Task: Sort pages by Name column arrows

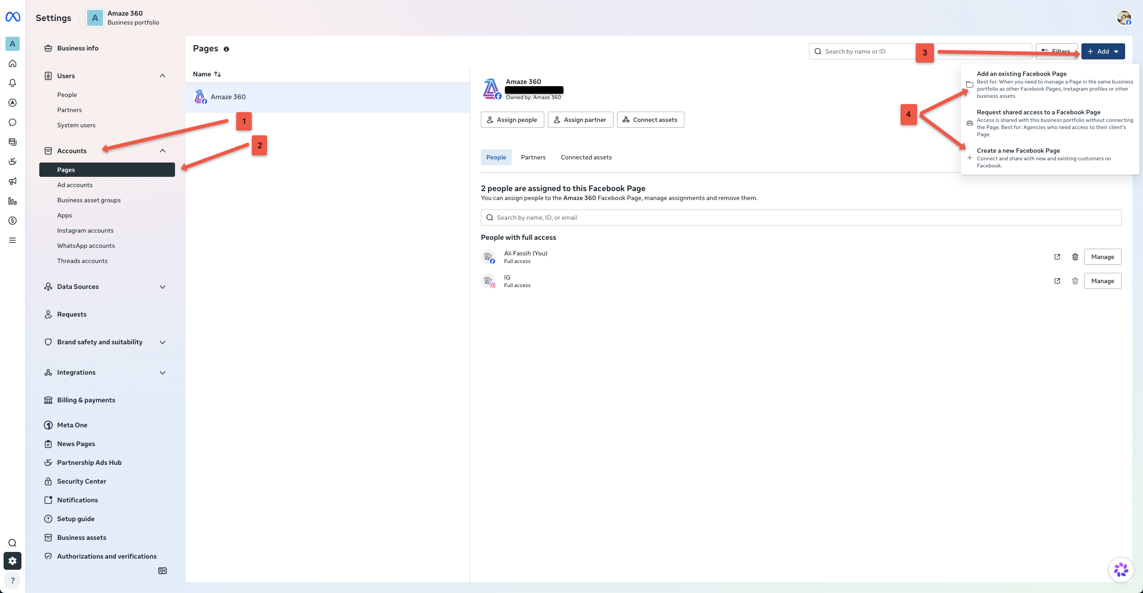Action: point(217,74)
